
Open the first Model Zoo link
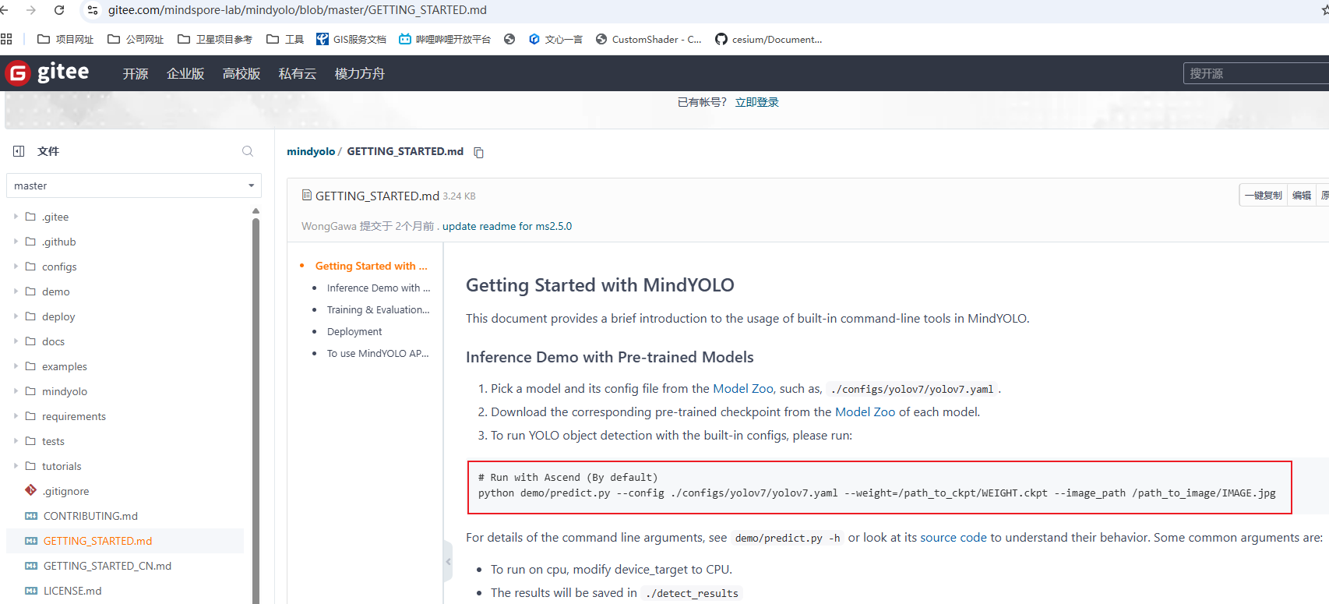click(743, 388)
